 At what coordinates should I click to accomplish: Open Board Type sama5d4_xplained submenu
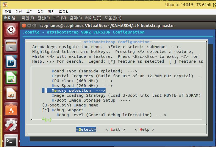tap(94, 71)
